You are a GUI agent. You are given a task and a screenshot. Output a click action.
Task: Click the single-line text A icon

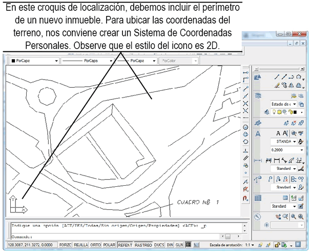(x=278, y=133)
